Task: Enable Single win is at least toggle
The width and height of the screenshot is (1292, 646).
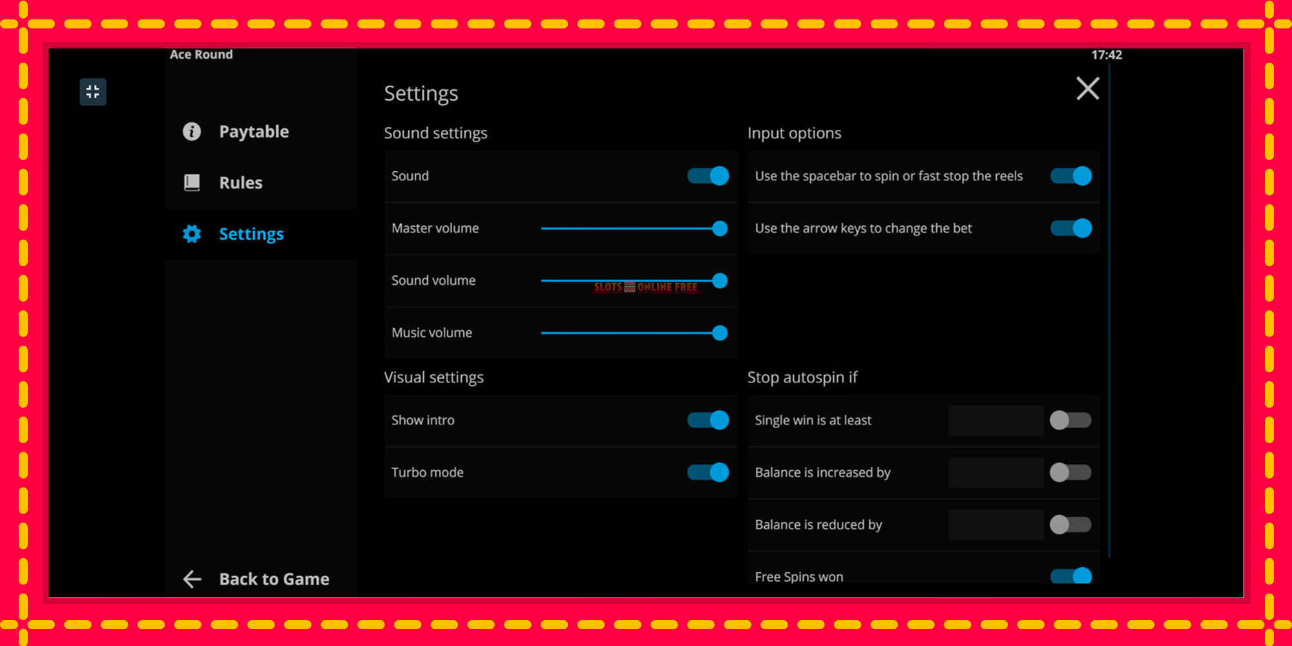Action: pyautogui.click(x=1070, y=420)
